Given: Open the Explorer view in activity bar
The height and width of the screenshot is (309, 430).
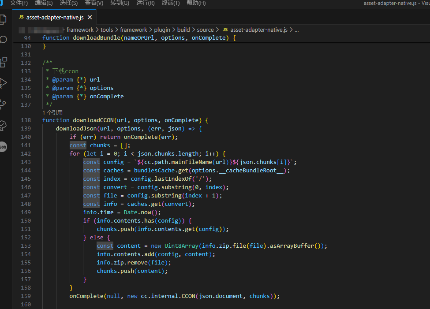Looking at the screenshot, I should coord(3,19).
